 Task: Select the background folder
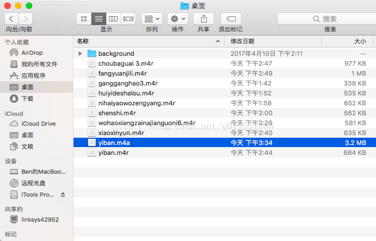coord(224,54)
